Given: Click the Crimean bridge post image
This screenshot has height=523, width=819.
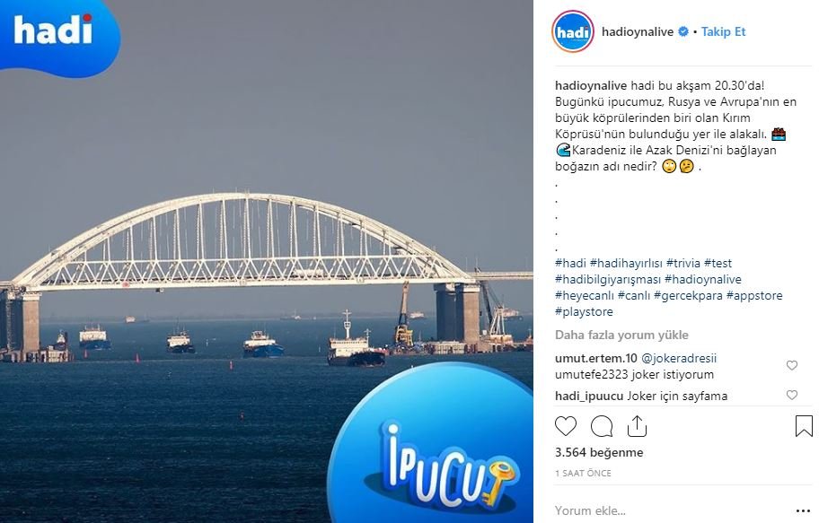Looking at the screenshot, I should pyautogui.click(x=267, y=262).
